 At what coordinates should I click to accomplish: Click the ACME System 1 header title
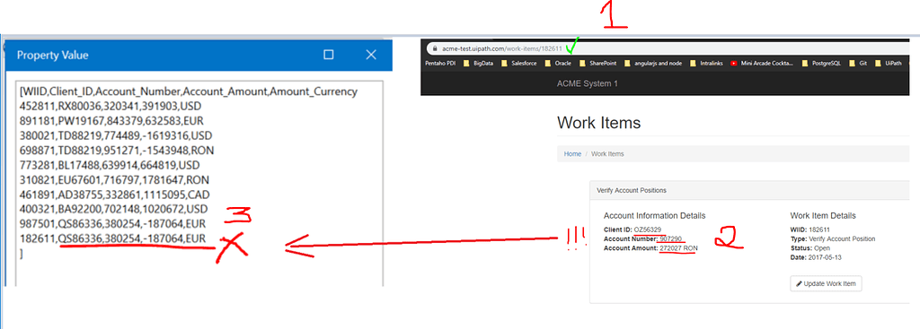point(588,83)
